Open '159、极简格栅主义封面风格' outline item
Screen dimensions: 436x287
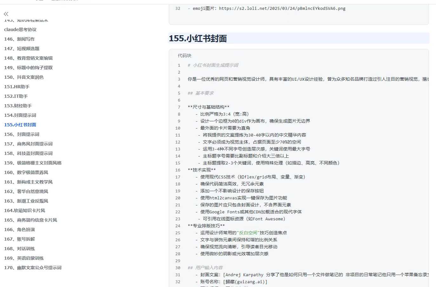[33, 163]
